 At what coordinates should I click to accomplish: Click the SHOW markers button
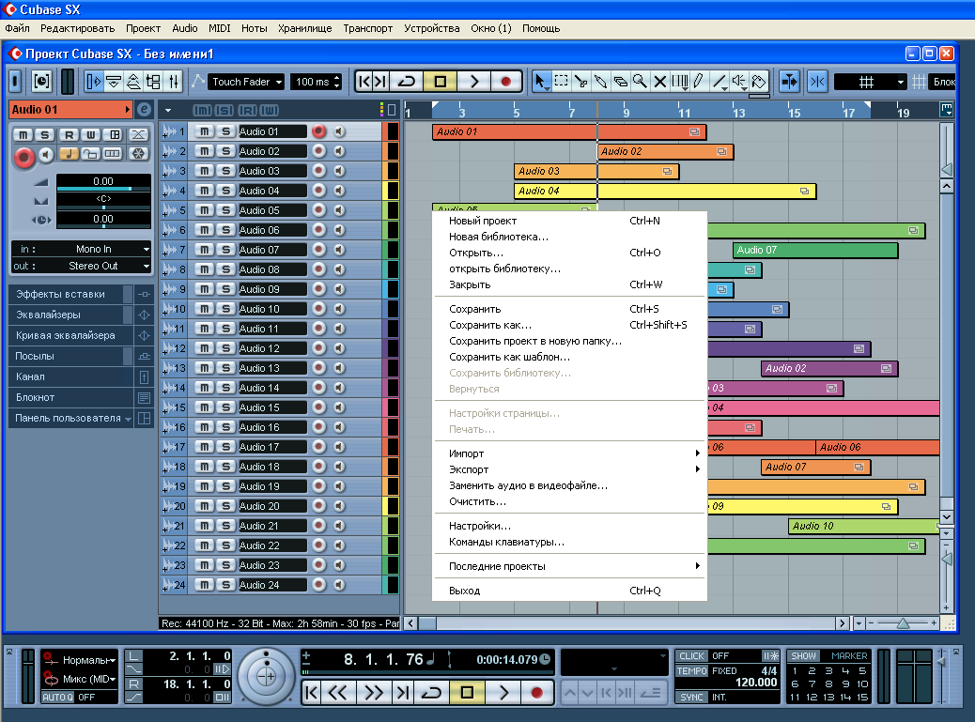click(803, 655)
